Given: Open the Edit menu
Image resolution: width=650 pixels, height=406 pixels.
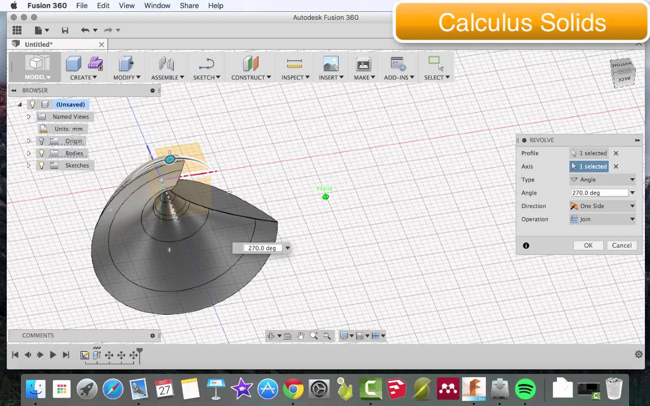Looking at the screenshot, I should coord(103,6).
